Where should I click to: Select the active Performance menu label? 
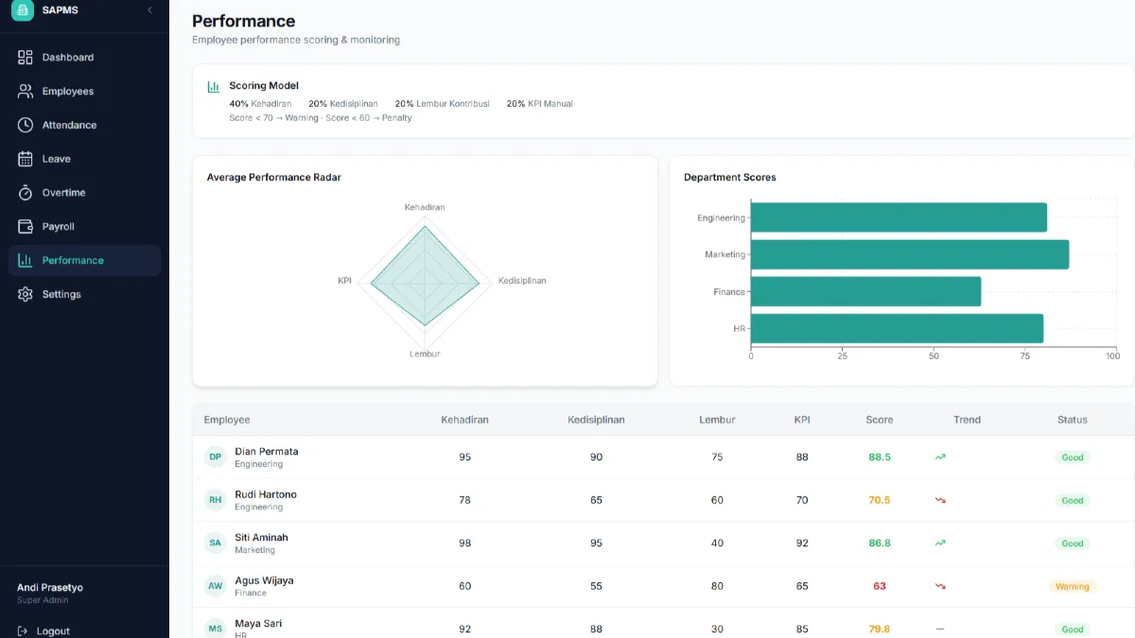(x=73, y=260)
